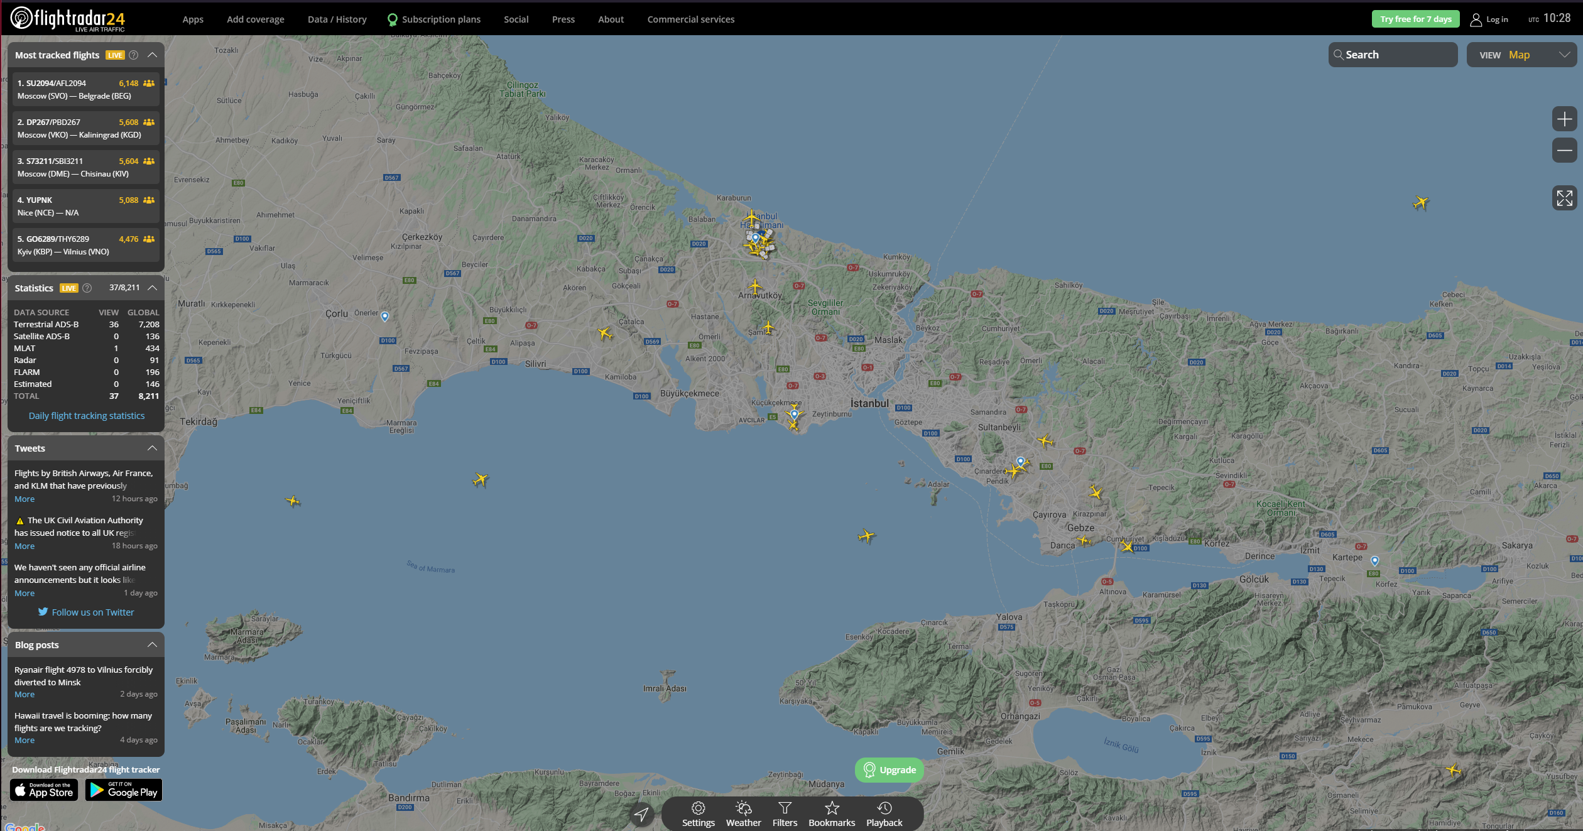The width and height of the screenshot is (1583, 831).
Task: Open the Filters funnel icon
Action: pyautogui.click(x=785, y=807)
